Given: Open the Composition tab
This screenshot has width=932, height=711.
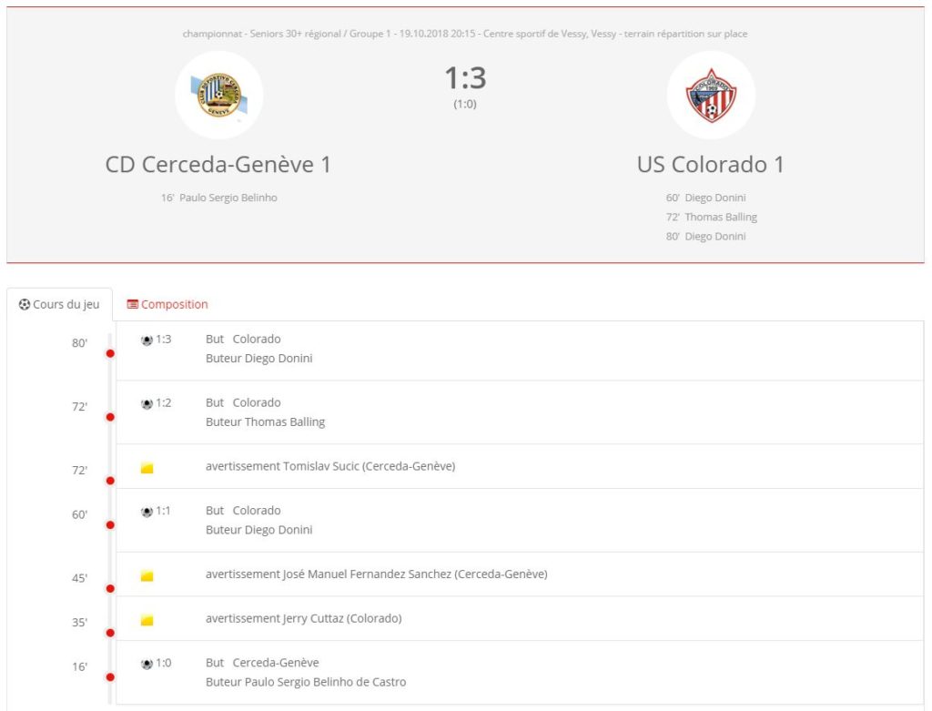Looking at the screenshot, I should [x=167, y=304].
